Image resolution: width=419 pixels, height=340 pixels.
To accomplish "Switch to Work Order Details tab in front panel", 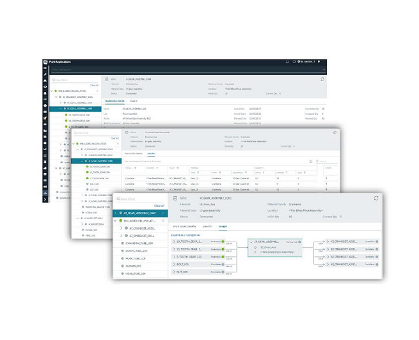I will [x=184, y=227].
